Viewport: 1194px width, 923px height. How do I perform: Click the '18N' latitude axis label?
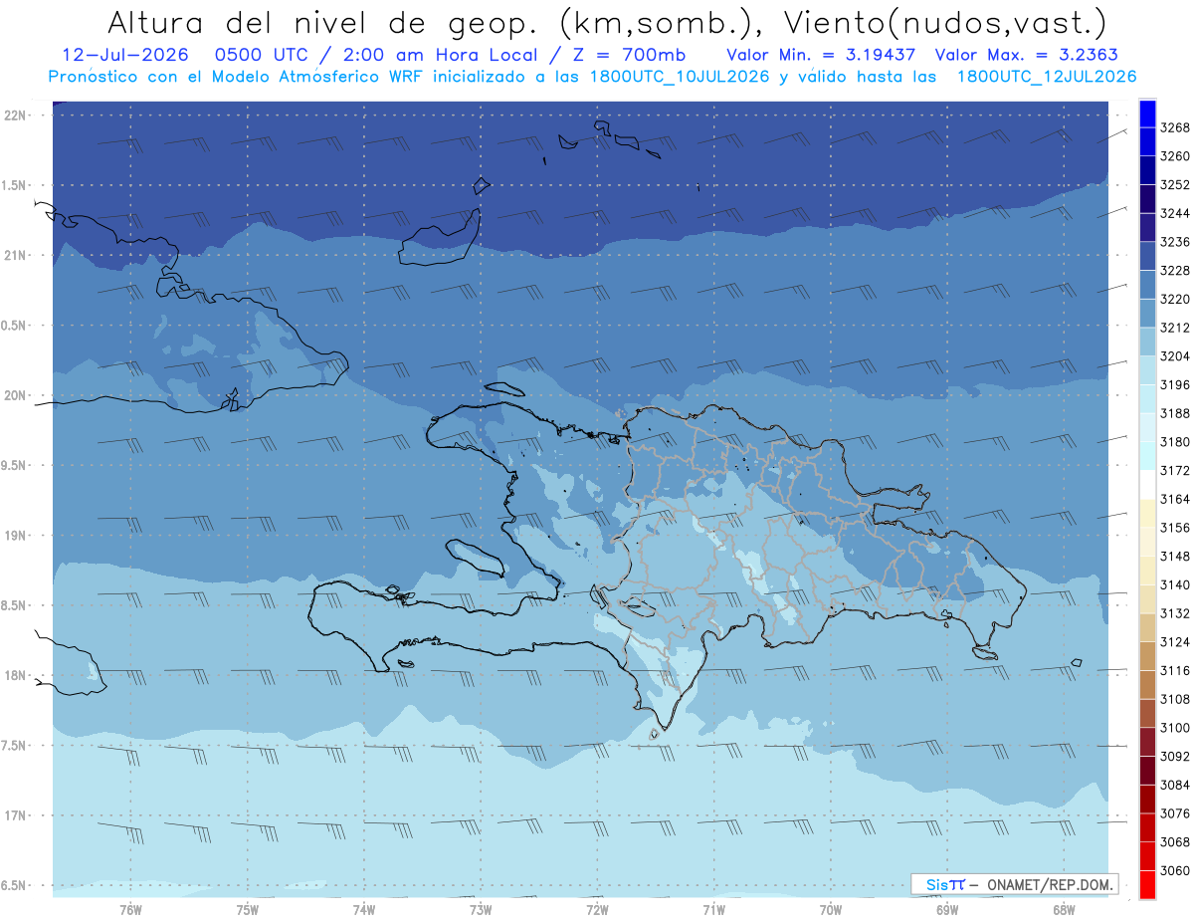pyautogui.click(x=16, y=675)
